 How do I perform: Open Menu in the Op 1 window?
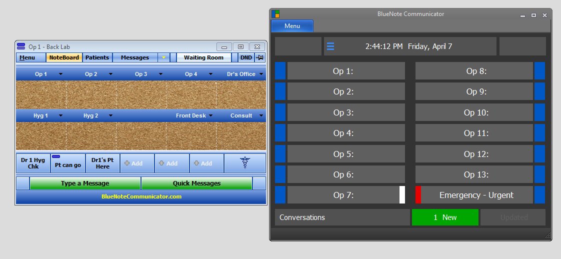pos(31,57)
